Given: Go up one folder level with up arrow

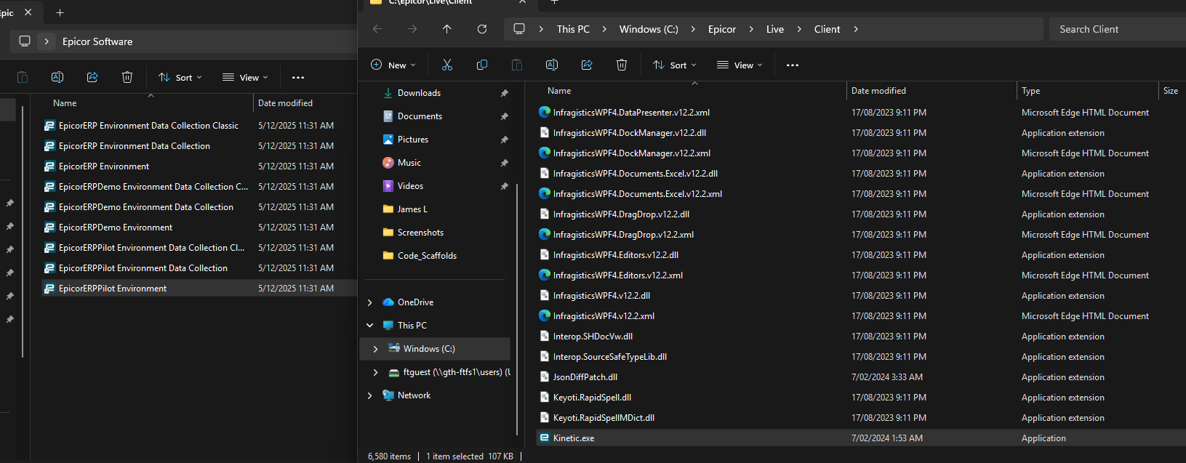Looking at the screenshot, I should (446, 29).
